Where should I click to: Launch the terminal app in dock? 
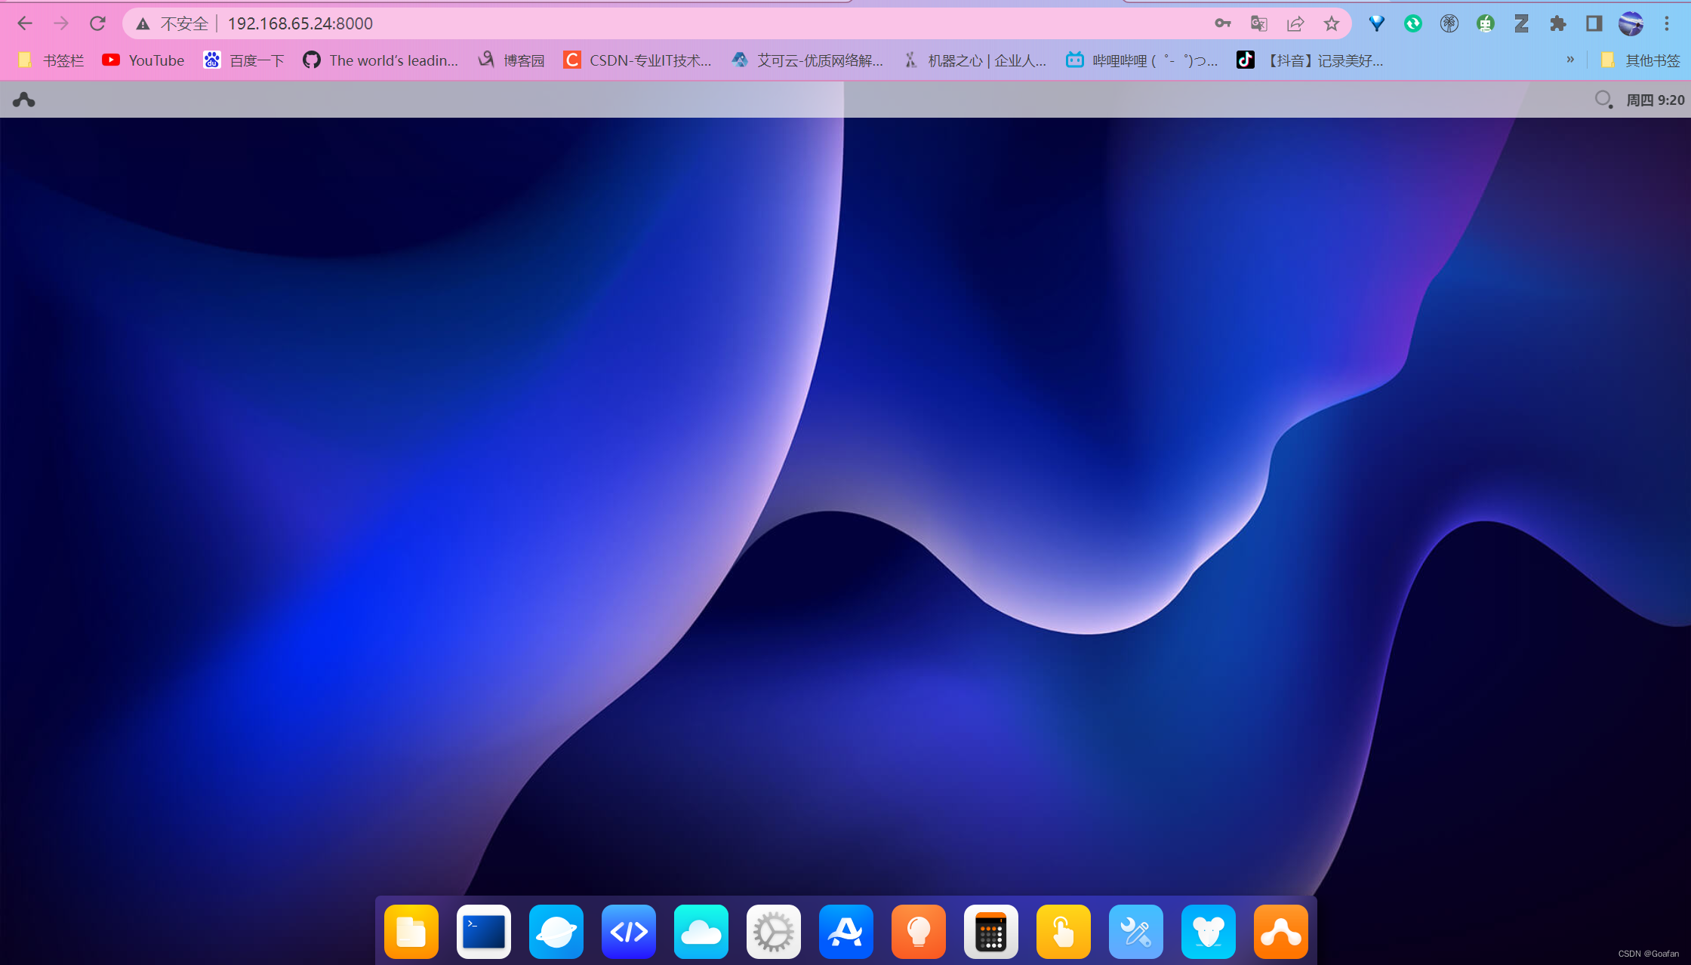click(483, 932)
